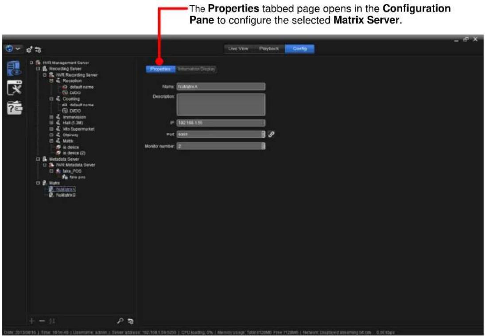
Task: Select NVR Management Server in tree
Action: pyautogui.click(x=66, y=63)
